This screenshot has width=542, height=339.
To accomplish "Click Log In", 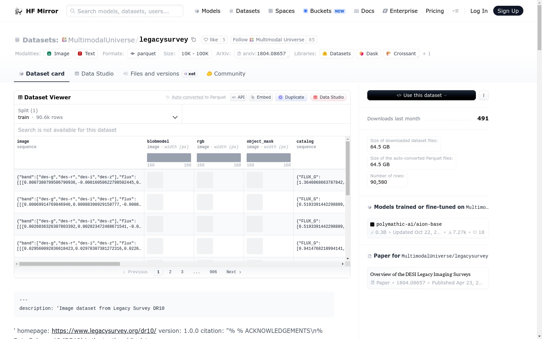I will (x=479, y=11).
